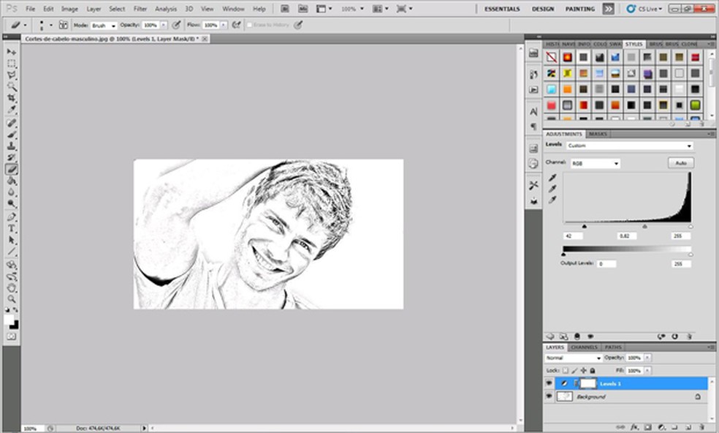This screenshot has width=719, height=433.
Task: Click the midtone gamma slider under the histogram
Action: [644, 227]
